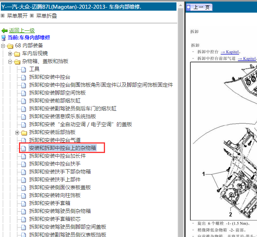Click page icon for 拆卸和安装驾驶员侧杂物箱
The width and height of the screenshot is (257, 237).
click(x=24, y=211)
